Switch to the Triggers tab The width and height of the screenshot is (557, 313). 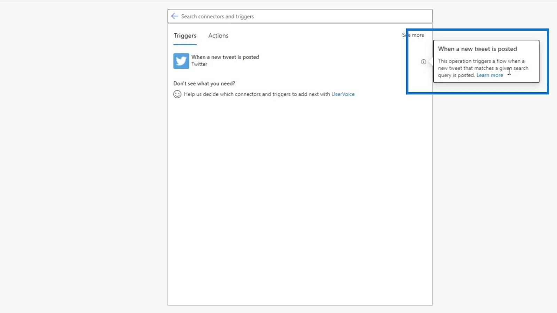pyautogui.click(x=185, y=36)
